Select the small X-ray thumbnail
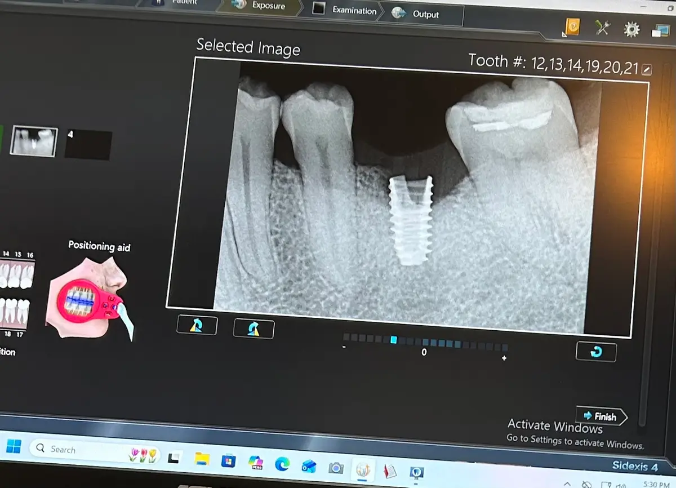676x488 pixels. click(x=34, y=141)
